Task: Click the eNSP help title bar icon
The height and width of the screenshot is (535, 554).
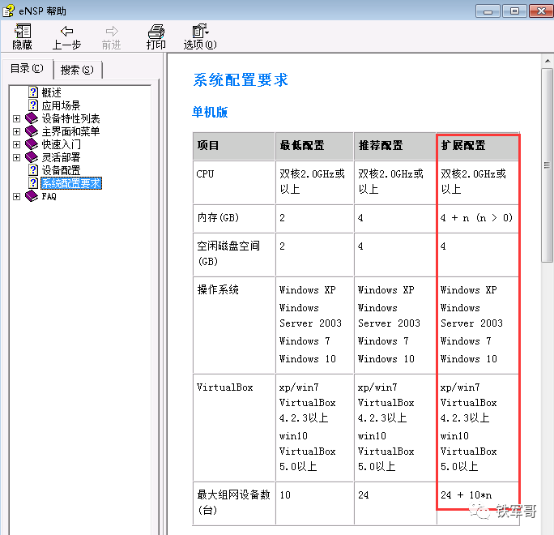Action: 8,10
